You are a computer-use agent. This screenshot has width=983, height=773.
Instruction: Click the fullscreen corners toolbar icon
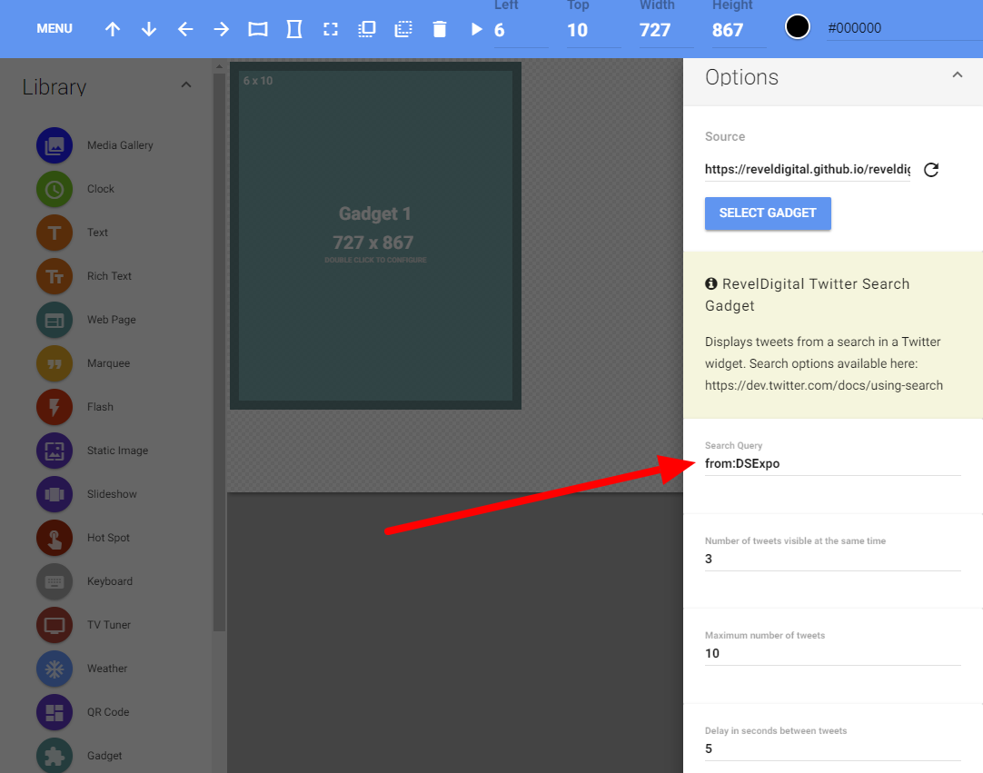tap(331, 29)
